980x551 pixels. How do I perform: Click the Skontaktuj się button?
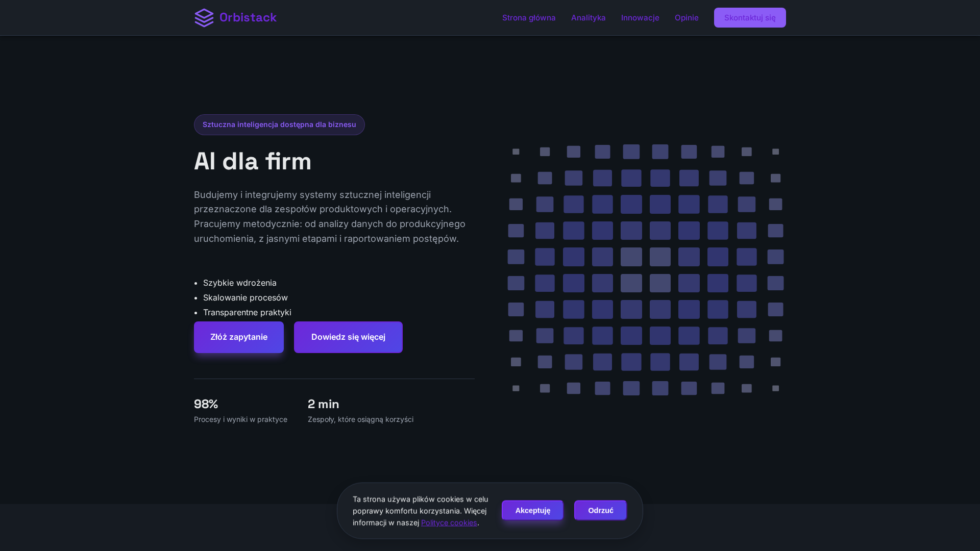click(x=750, y=18)
